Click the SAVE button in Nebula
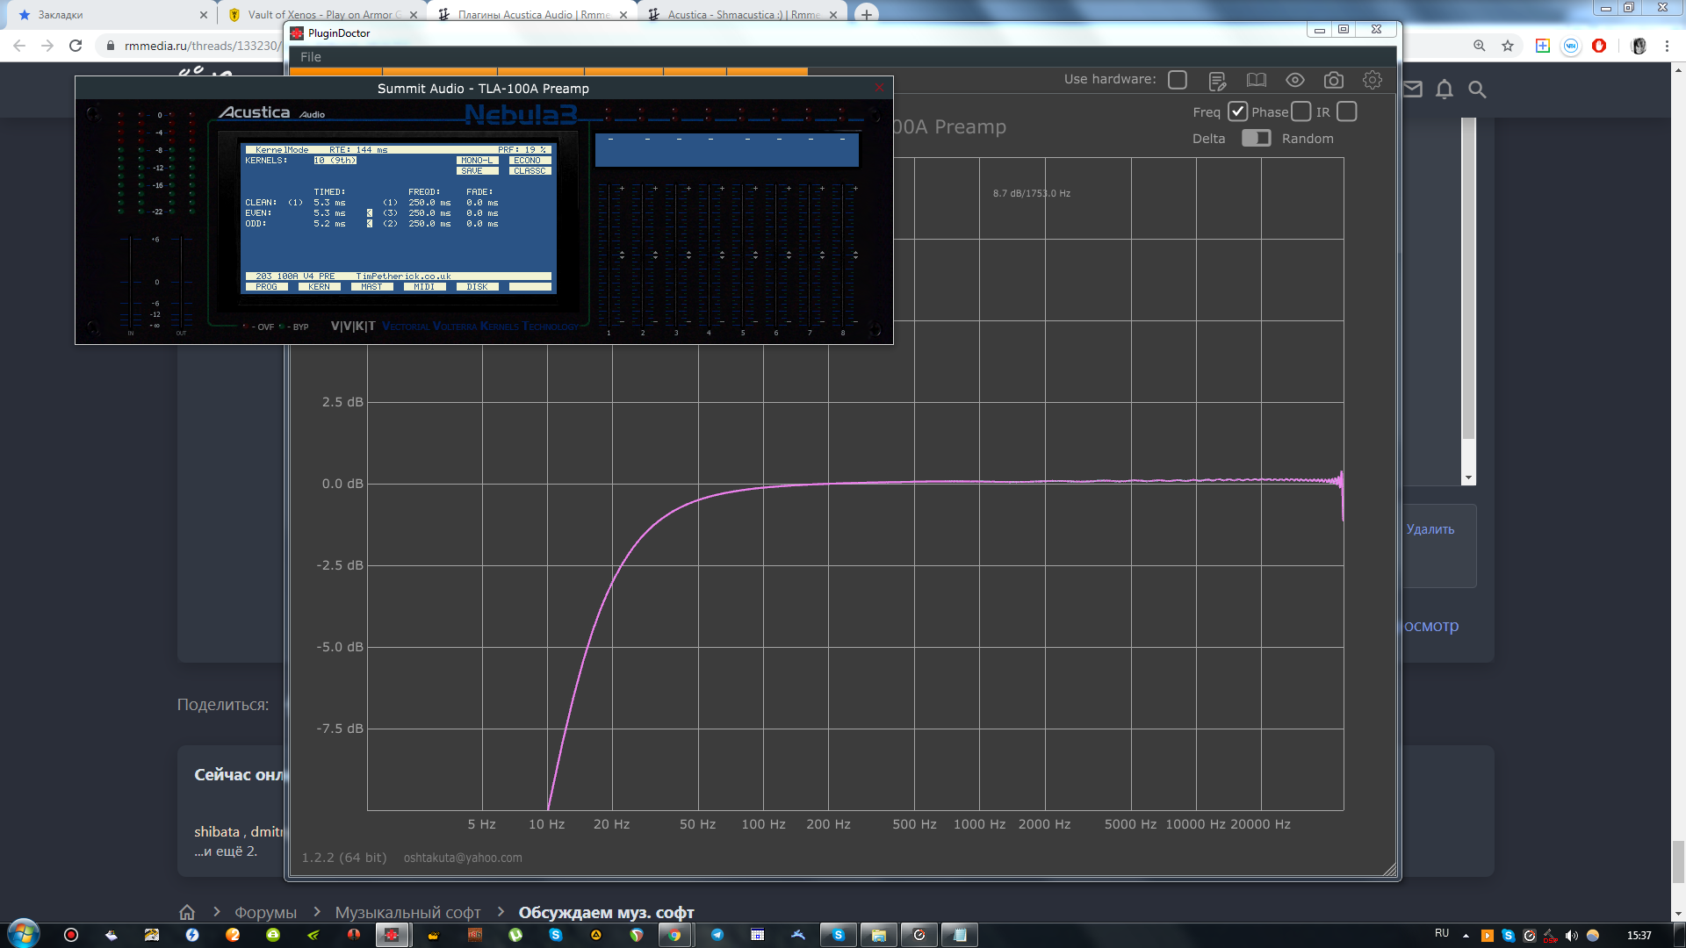Screen dimensions: 1686x948 point(477,171)
